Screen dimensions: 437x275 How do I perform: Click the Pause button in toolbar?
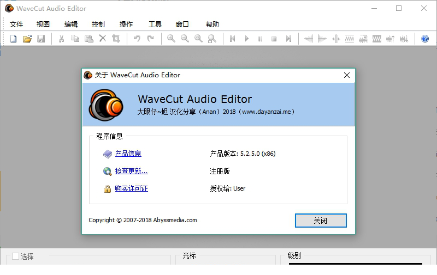tap(260, 39)
